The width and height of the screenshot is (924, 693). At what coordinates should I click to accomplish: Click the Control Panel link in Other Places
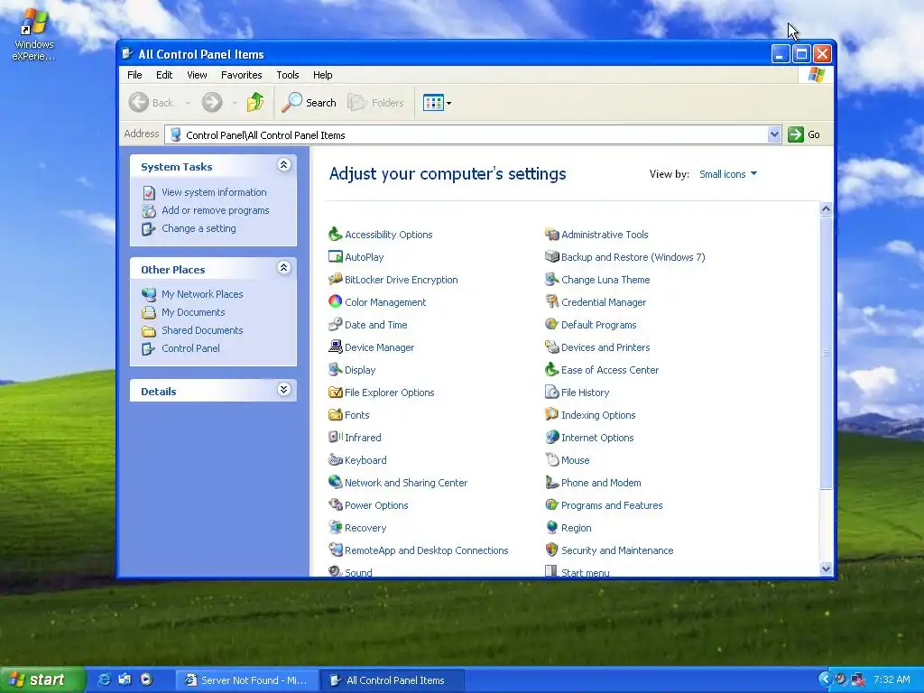190,348
